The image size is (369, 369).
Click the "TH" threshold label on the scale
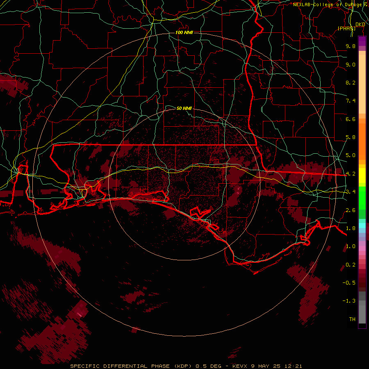point(352,319)
